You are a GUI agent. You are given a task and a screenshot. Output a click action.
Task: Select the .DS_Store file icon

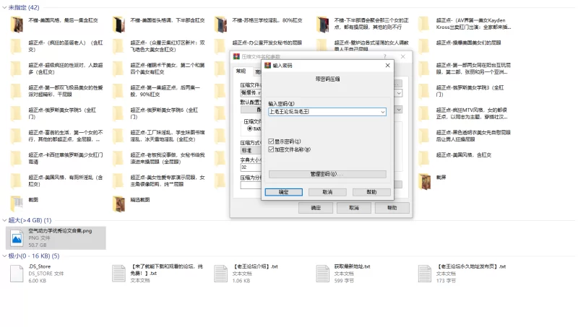17,274
